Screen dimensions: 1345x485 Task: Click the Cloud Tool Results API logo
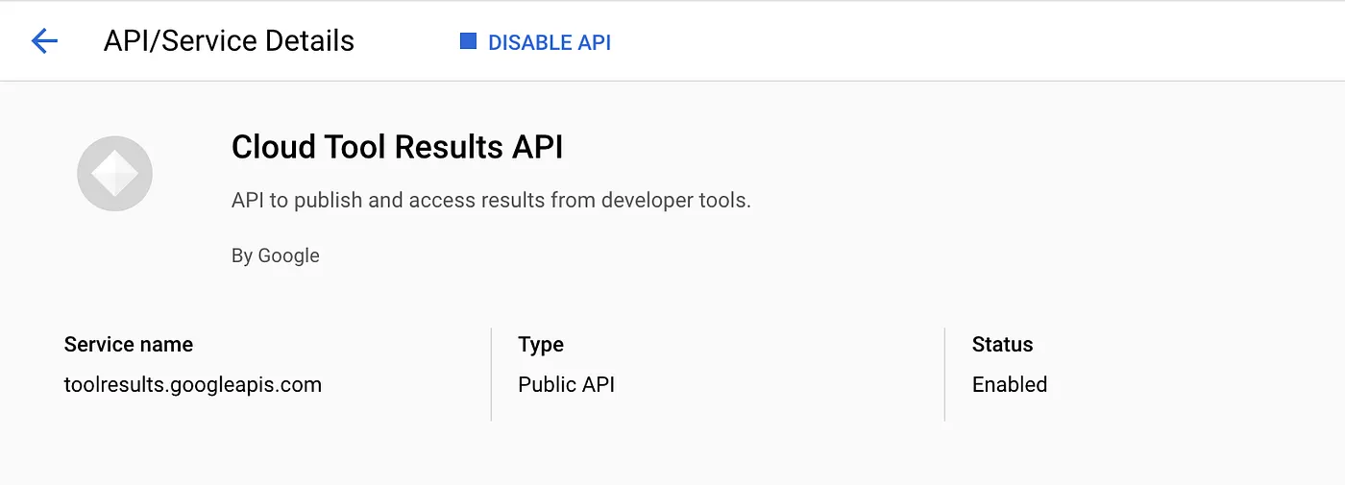click(114, 174)
